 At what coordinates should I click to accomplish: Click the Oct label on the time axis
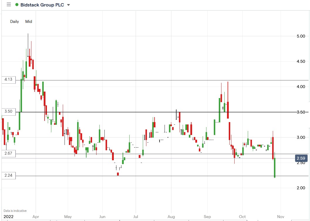click(242, 217)
